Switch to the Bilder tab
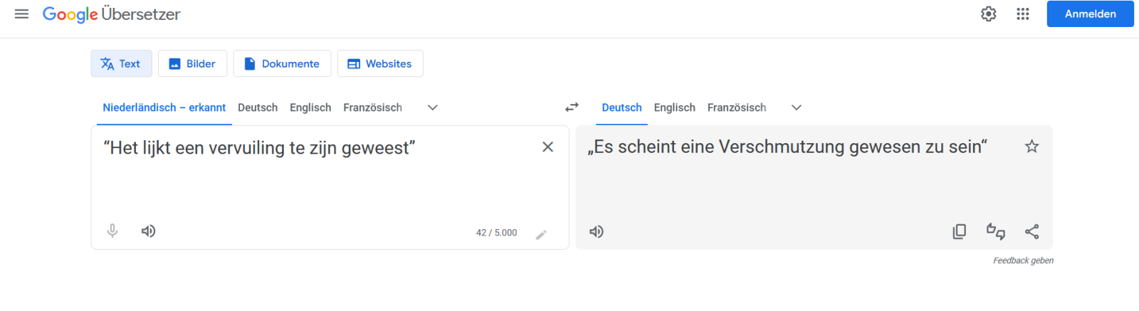 coord(192,63)
